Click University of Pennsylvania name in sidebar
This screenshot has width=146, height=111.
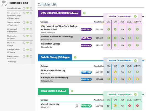point(12,30)
